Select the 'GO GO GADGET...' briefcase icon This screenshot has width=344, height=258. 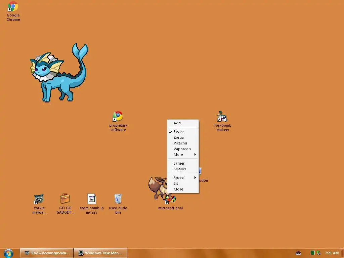[65, 204]
